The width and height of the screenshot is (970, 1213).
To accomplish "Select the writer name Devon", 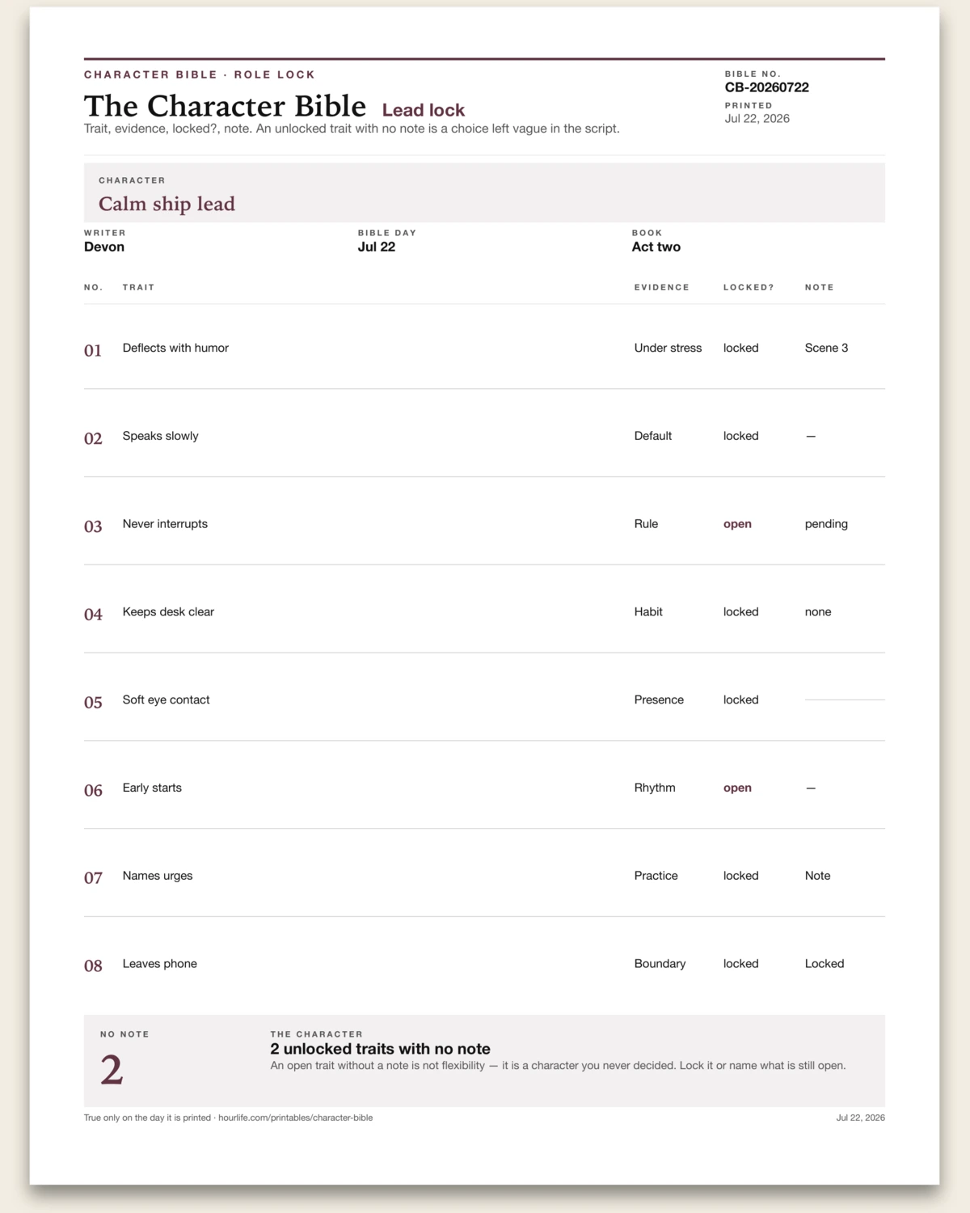I will coord(104,247).
